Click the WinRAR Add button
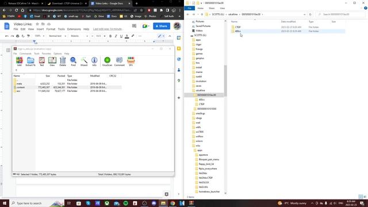This screenshot has width=368, height=207. [x=19, y=62]
